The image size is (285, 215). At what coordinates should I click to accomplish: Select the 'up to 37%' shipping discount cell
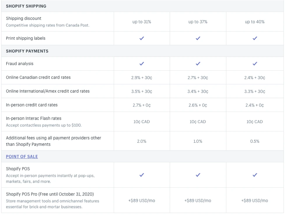(x=198, y=22)
